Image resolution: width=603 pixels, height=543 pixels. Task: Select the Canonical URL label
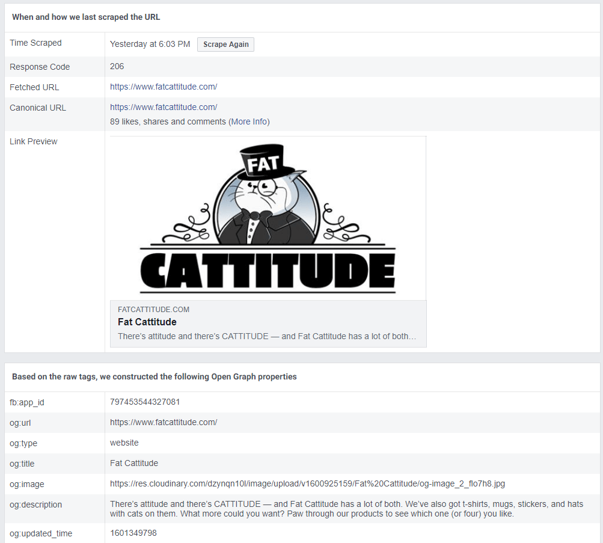coord(38,108)
